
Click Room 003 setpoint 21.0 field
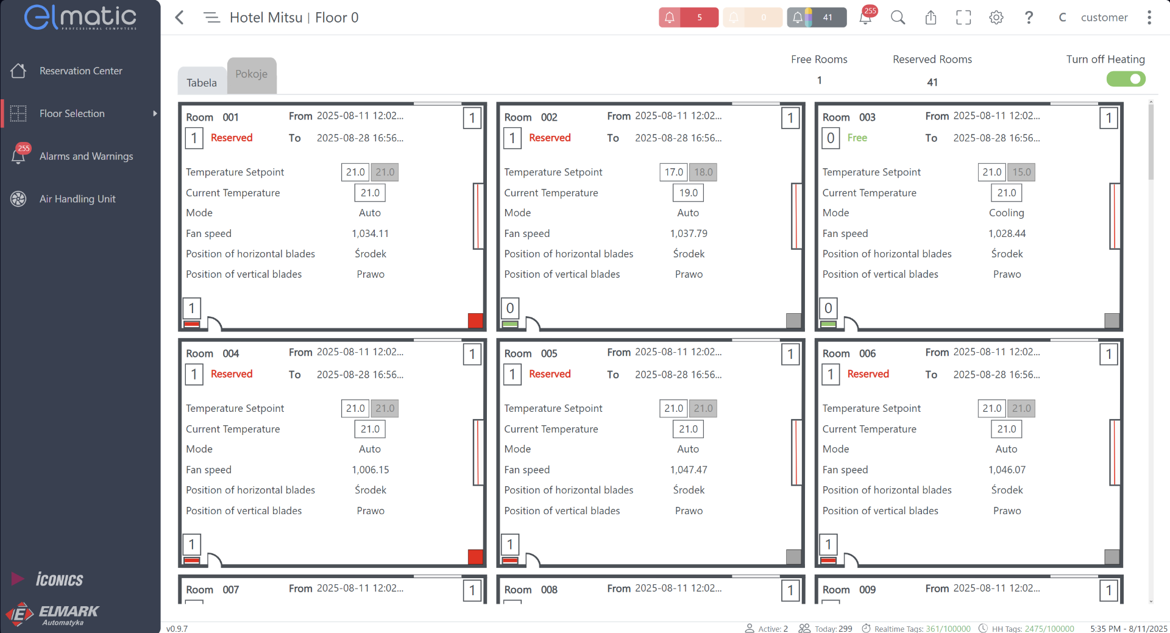(992, 172)
